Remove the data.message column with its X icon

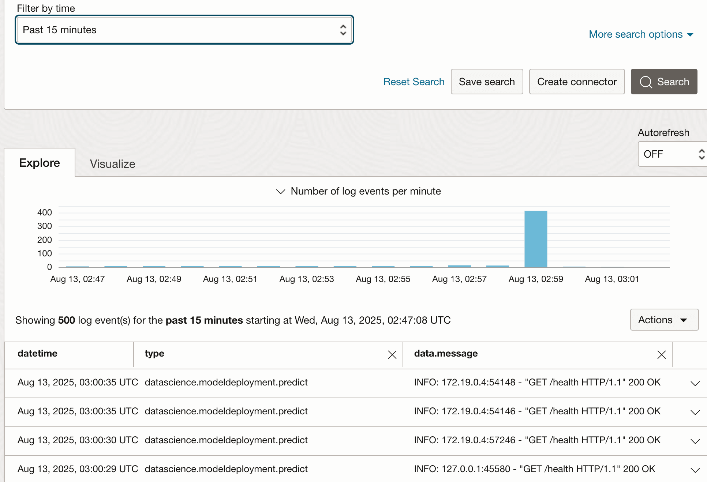coord(661,355)
